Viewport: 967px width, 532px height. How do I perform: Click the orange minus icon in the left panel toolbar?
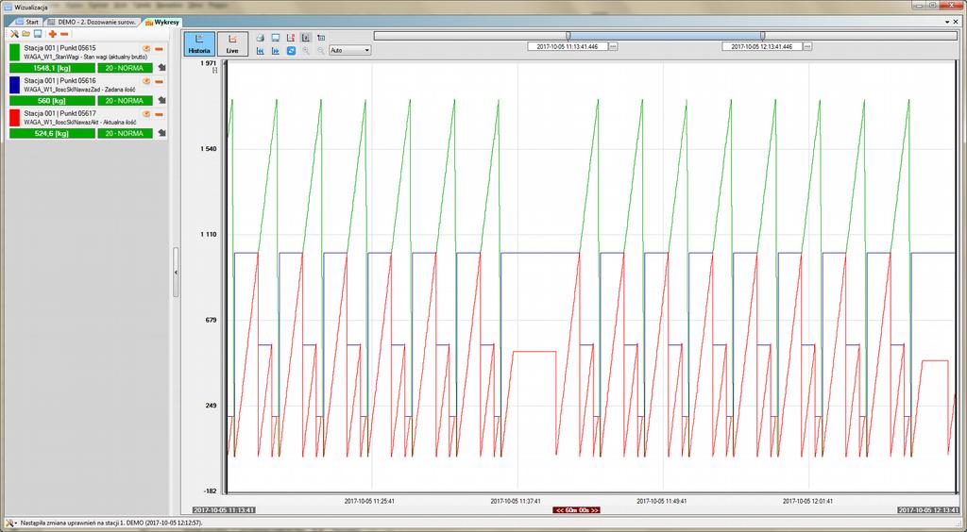point(64,34)
